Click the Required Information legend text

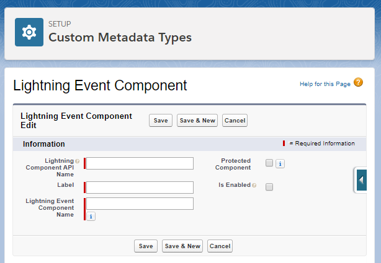(x=322, y=144)
